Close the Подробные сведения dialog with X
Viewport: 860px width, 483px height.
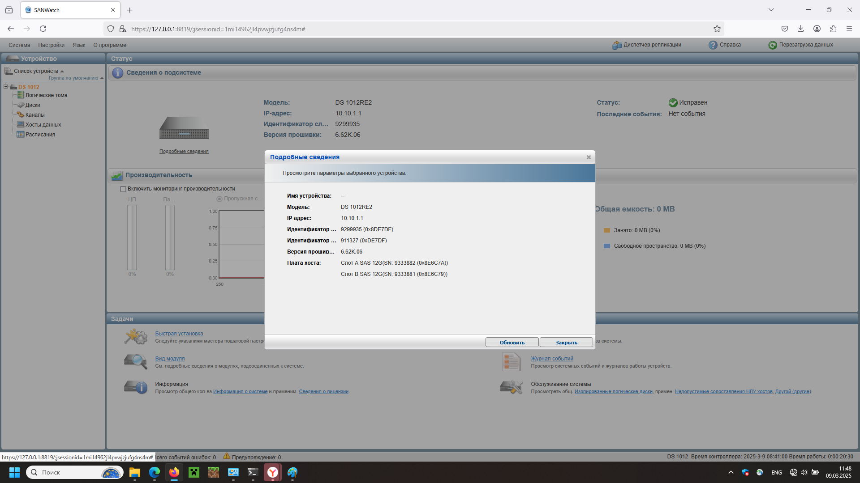(589, 157)
